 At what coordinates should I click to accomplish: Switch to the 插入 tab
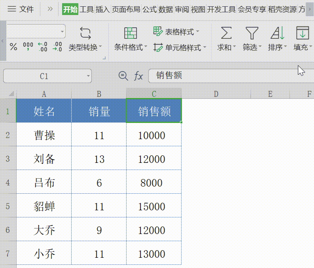102,9
